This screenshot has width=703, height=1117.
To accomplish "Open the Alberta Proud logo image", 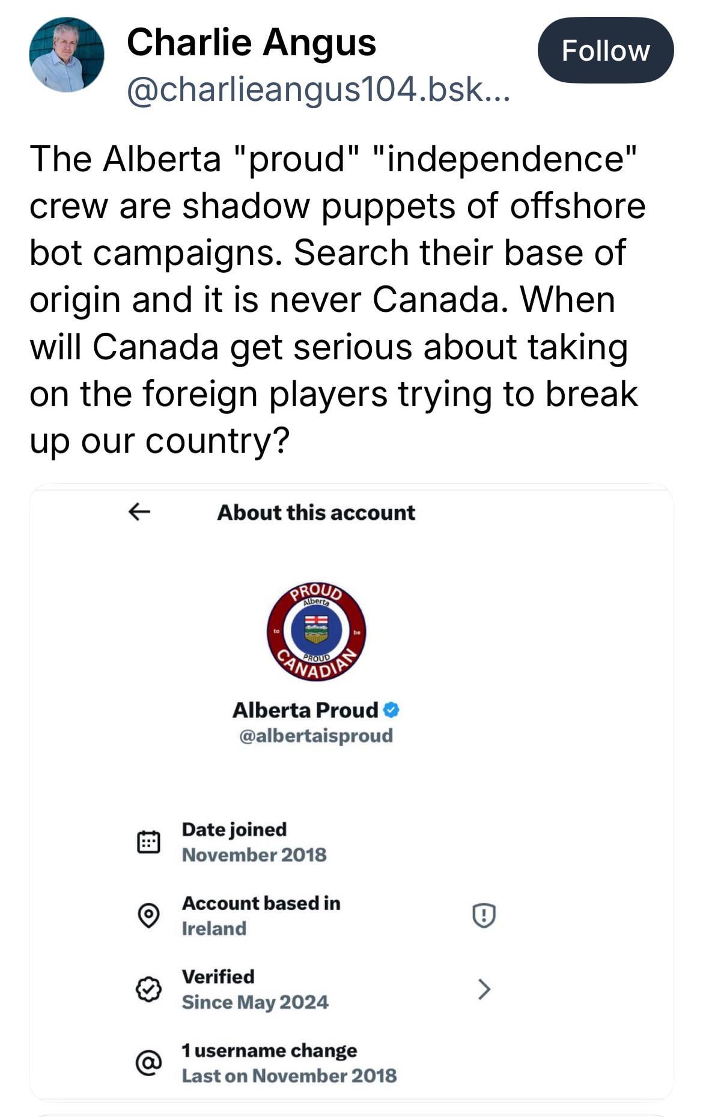I will [x=316, y=632].
